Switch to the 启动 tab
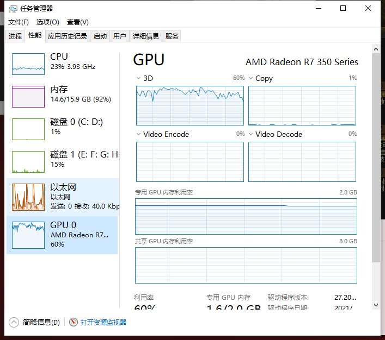 [100, 36]
